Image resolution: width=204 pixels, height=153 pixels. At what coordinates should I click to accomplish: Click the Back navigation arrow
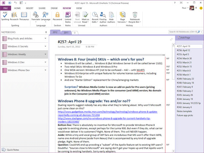point(9,3)
